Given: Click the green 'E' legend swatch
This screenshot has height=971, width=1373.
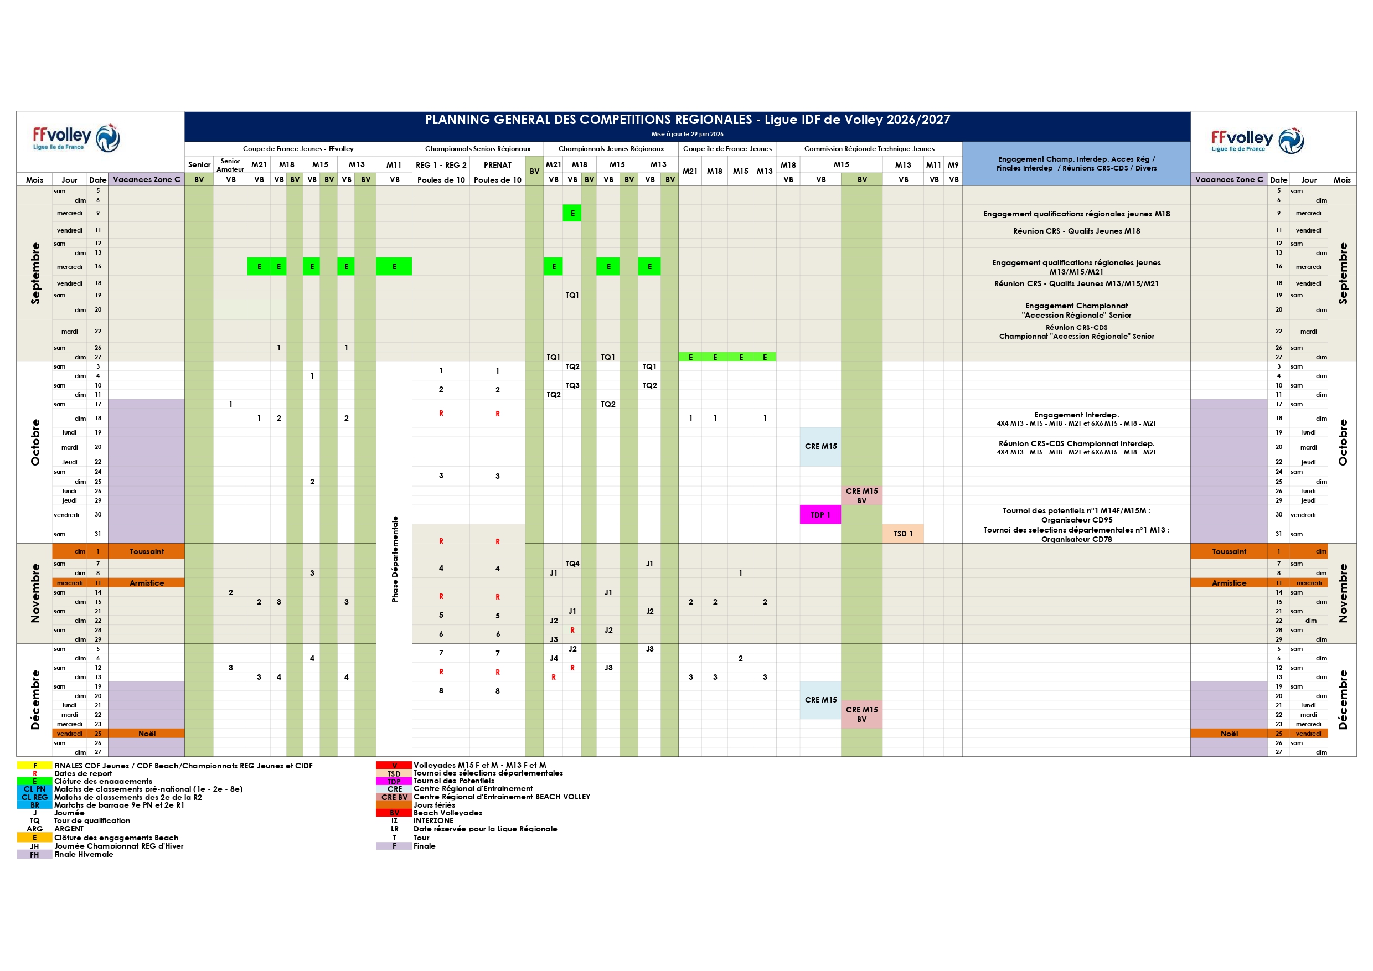Looking at the screenshot, I should pyautogui.click(x=35, y=782).
